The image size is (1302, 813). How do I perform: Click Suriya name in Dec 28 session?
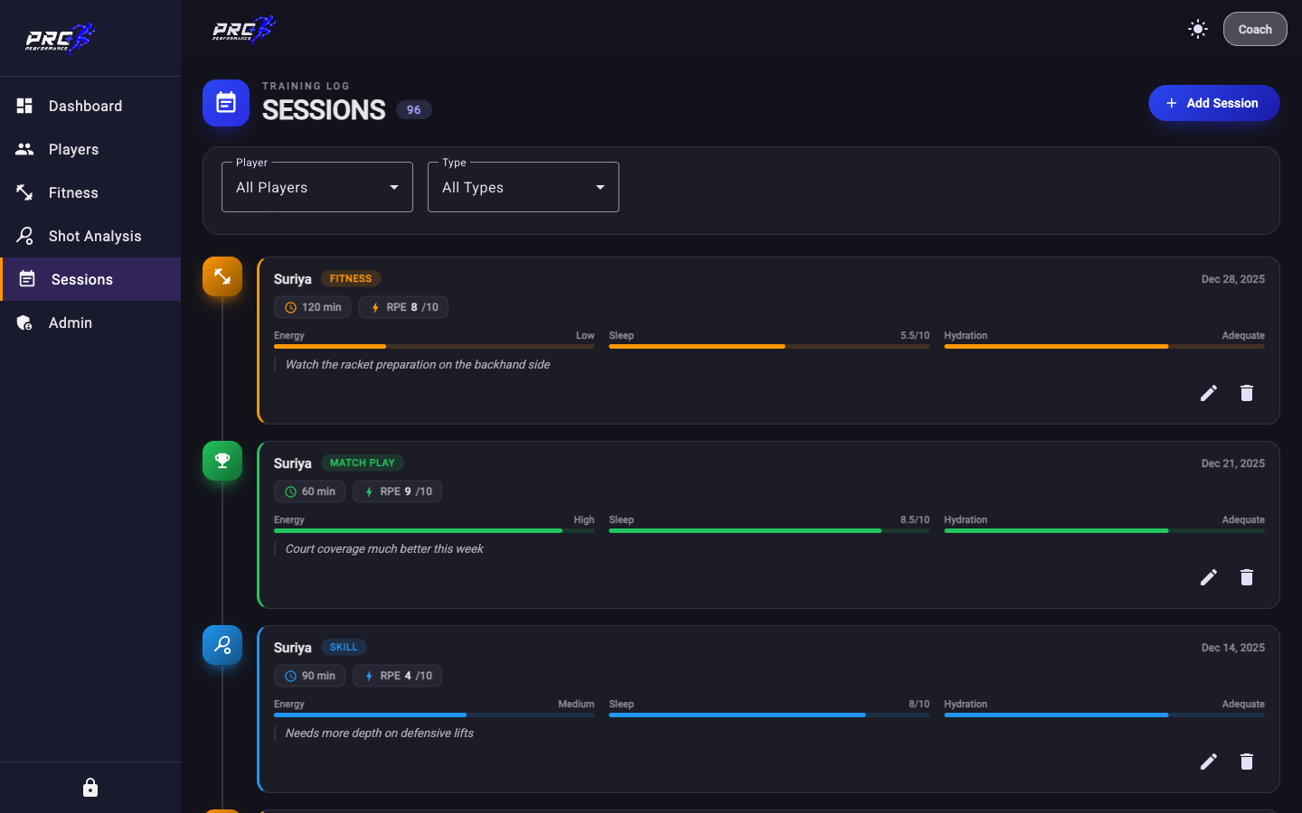click(292, 279)
